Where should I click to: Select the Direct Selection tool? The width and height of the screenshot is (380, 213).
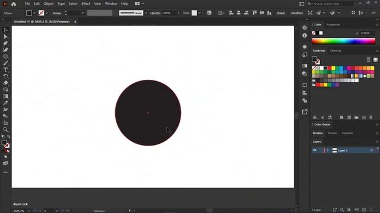coord(5,37)
